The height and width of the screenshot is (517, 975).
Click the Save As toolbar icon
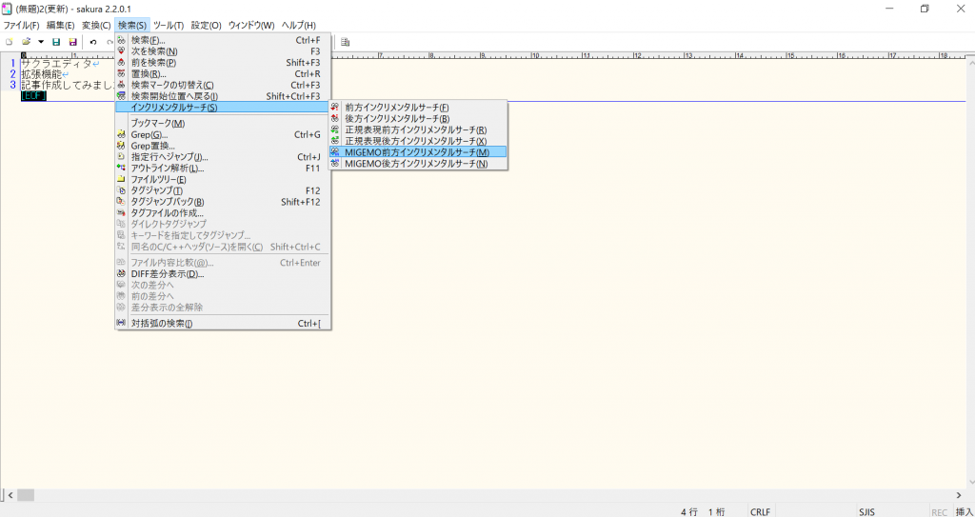point(72,42)
